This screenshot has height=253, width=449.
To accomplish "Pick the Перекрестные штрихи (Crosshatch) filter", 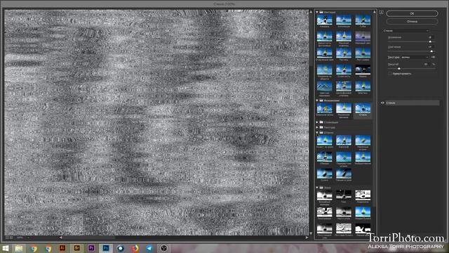I will click(344, 157).
